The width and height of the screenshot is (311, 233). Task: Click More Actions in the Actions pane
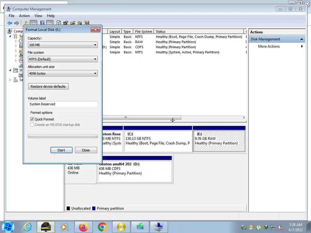point(269,46)
